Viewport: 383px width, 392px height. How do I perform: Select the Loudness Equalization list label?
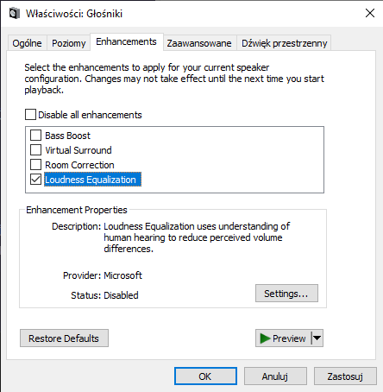pyautogui.click(x=92, y=180)
